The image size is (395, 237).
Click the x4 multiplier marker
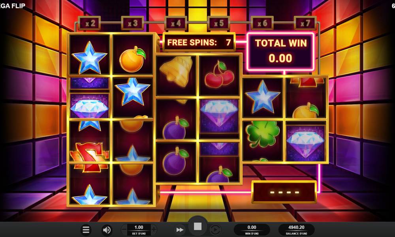[x=176, y=23]
